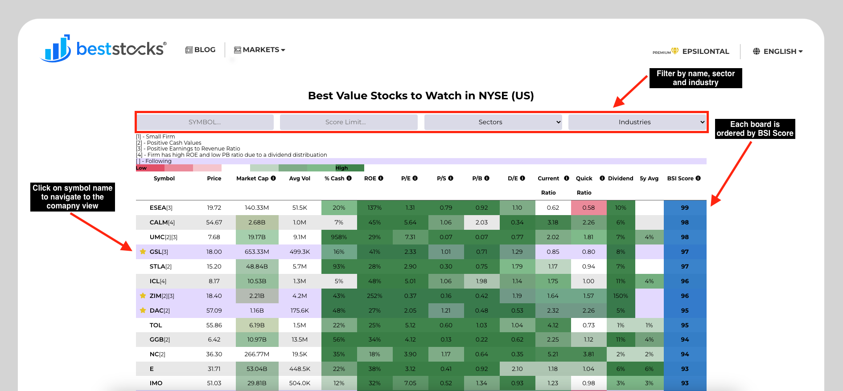Screen dimensions: 843x391
Task: Click the Score Limit input field
Action: click(x=349, y=122)
